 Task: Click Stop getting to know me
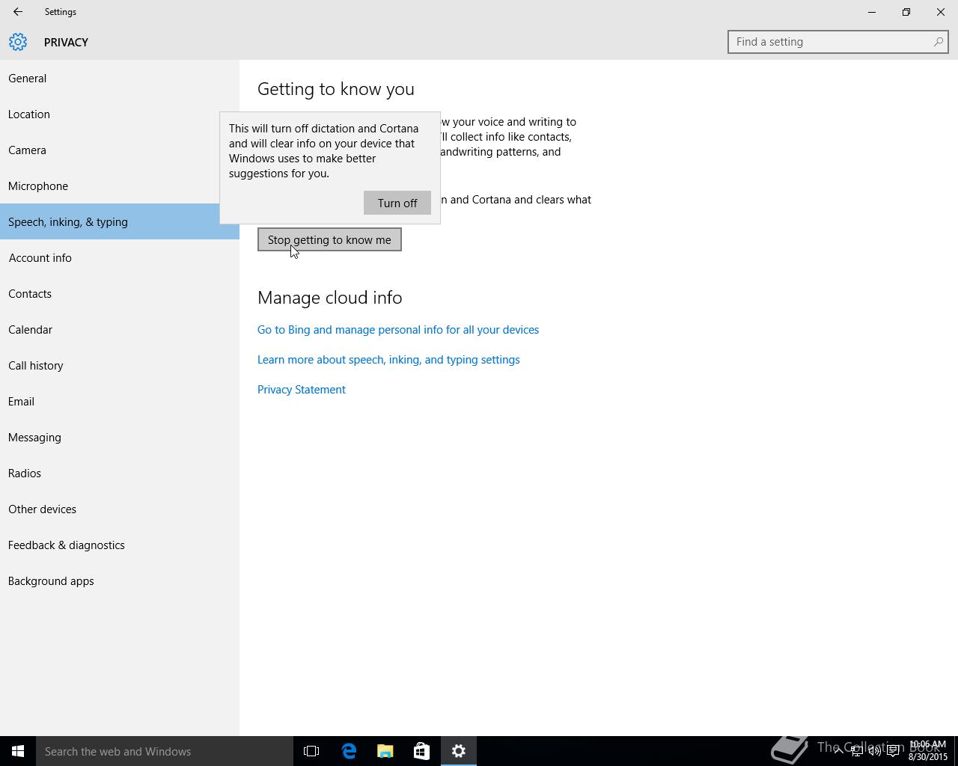click(x=329, y=239)
